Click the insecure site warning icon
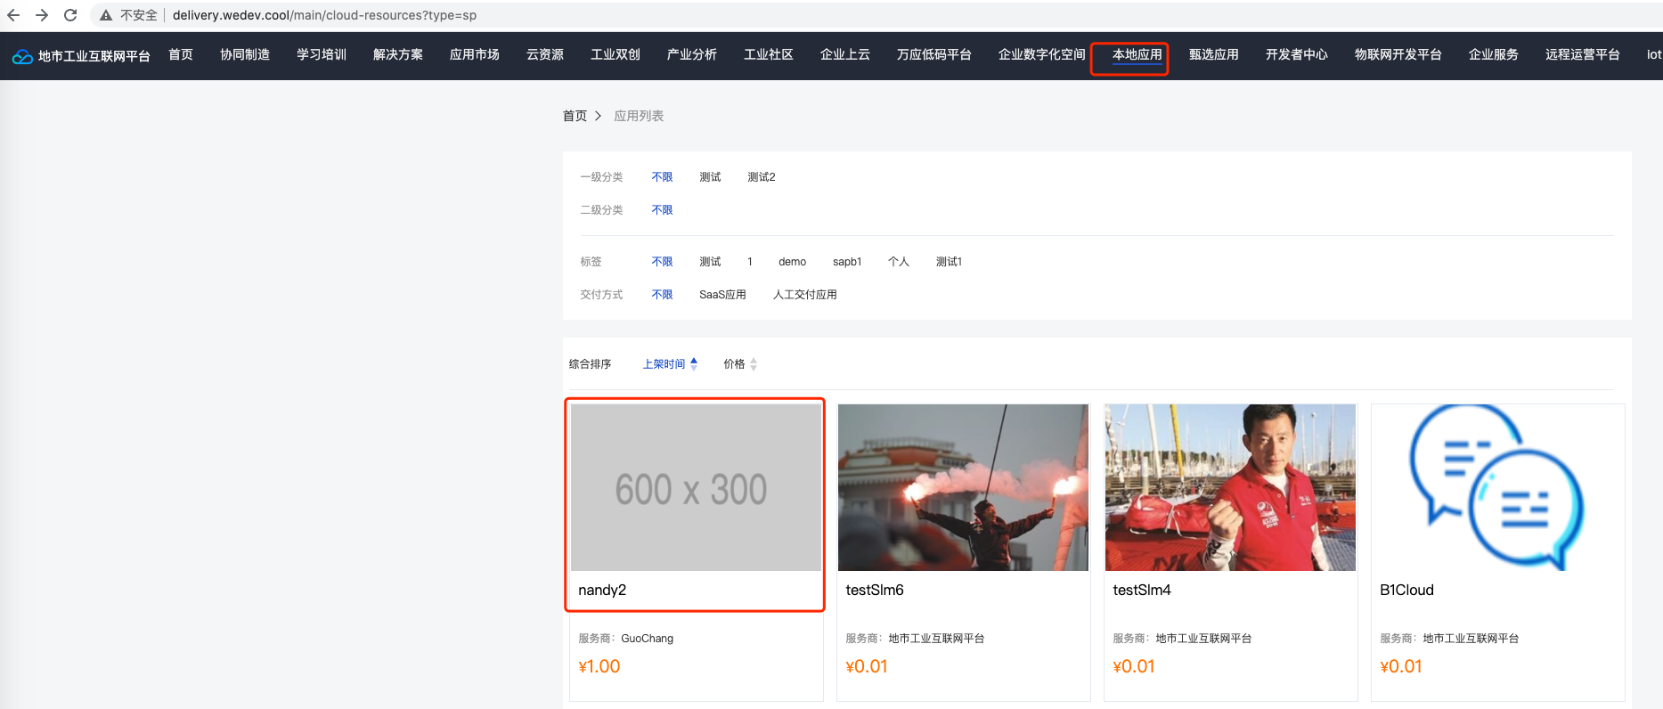Screen dimensions: 1663x709 click(106, 15)
